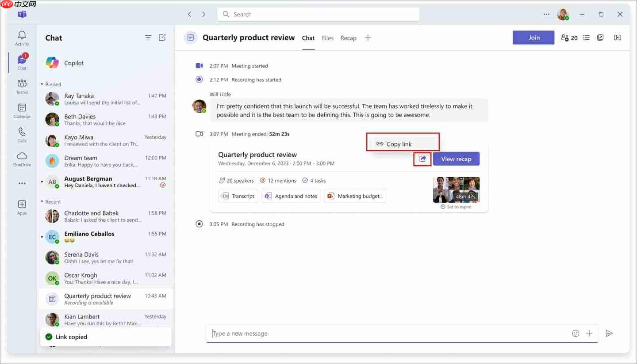637x364 pixels.
Task: Open the Activity feed in the sidebar
Action: pos(22,38)
